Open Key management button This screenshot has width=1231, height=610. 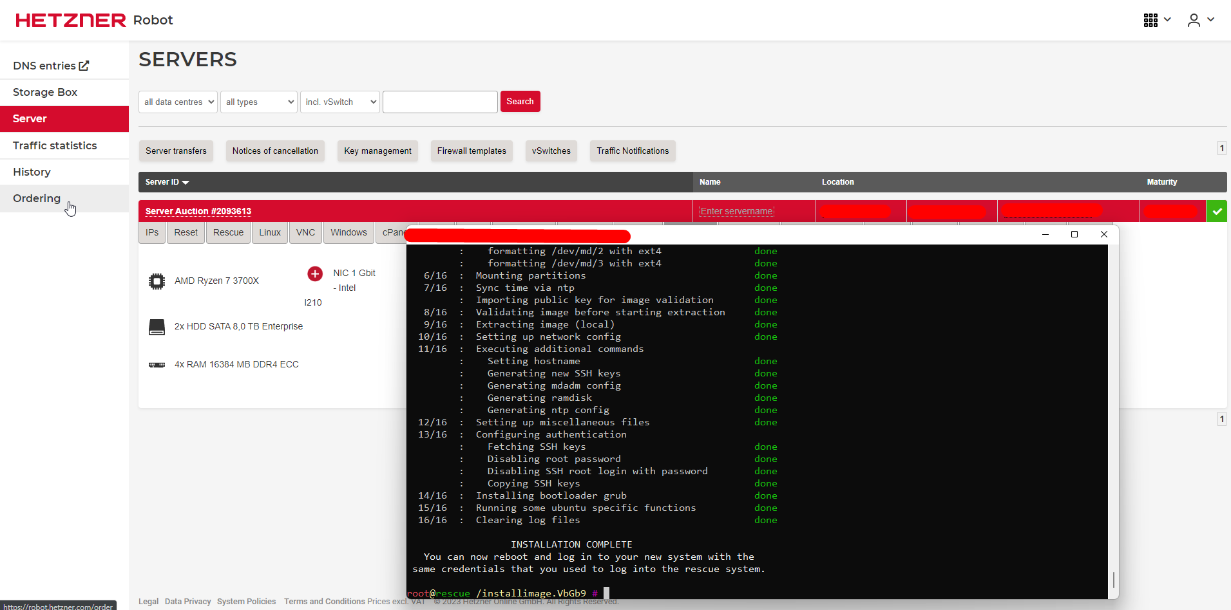(377, 151)
